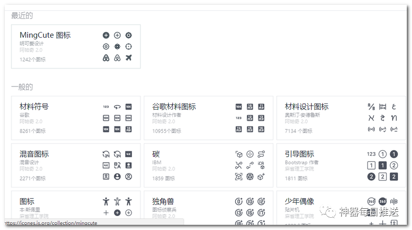This screenshot has width=412, height=230.
Task: Click outlined plus circle icon in MingCute card
Action: [117, 35]
